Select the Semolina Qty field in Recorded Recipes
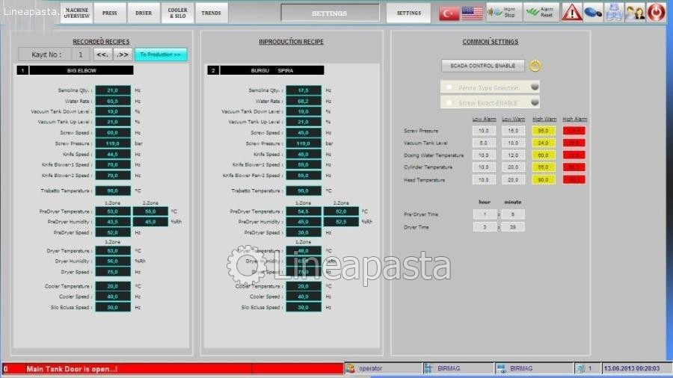This screenshot has width=673, height=378. 112,90
